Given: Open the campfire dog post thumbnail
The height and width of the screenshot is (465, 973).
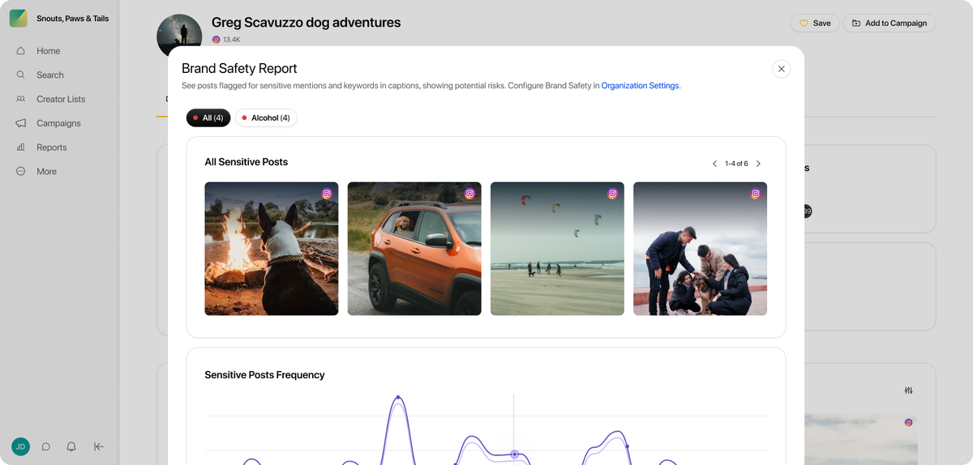Looking at the screenshot, I should [x=271, y=248].
